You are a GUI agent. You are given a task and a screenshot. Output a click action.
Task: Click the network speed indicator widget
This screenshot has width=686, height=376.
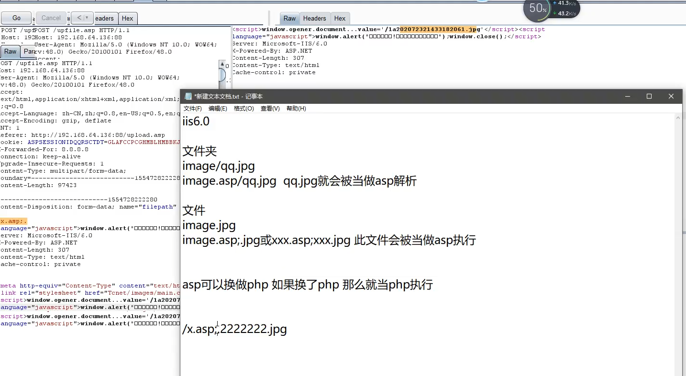click(566, 8)
